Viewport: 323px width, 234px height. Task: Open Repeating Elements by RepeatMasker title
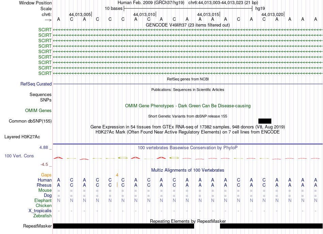[x=188, y=221]
